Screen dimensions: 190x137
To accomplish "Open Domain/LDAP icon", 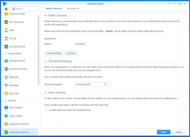I will pyautogui.click(x=6, y=47).
